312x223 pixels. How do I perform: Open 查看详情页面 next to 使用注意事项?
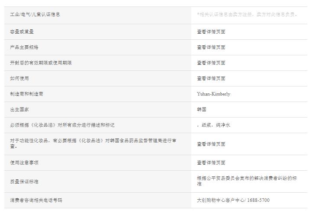tap(211, 163)
